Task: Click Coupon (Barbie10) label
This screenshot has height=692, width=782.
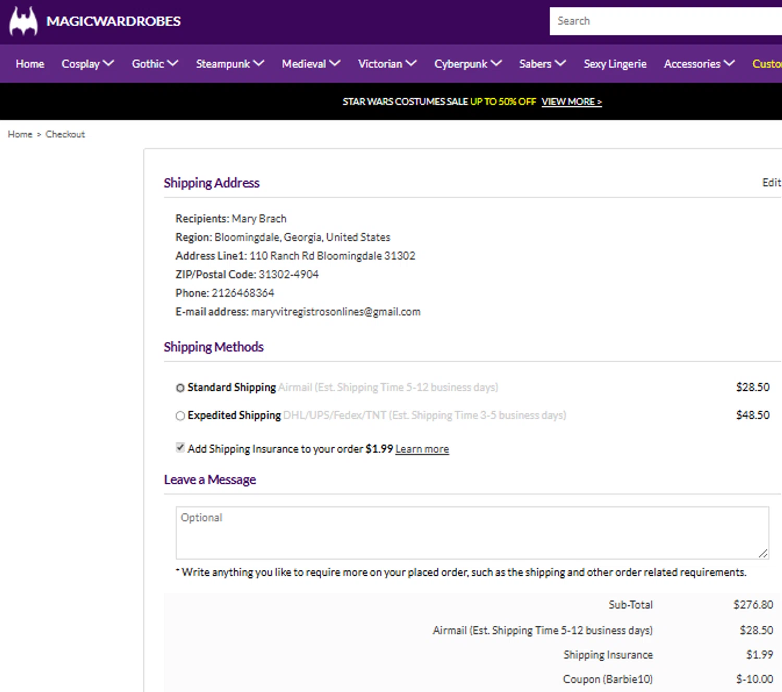Action: coord(607,679)
